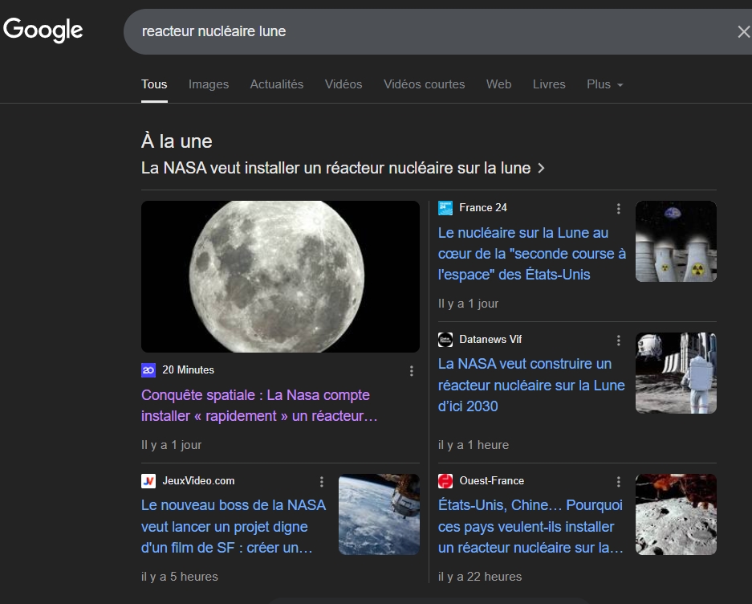The height and width of the screenshot is (604, 752).
Task: Open the Vidéos courtes tab
Action: [424, 84]
